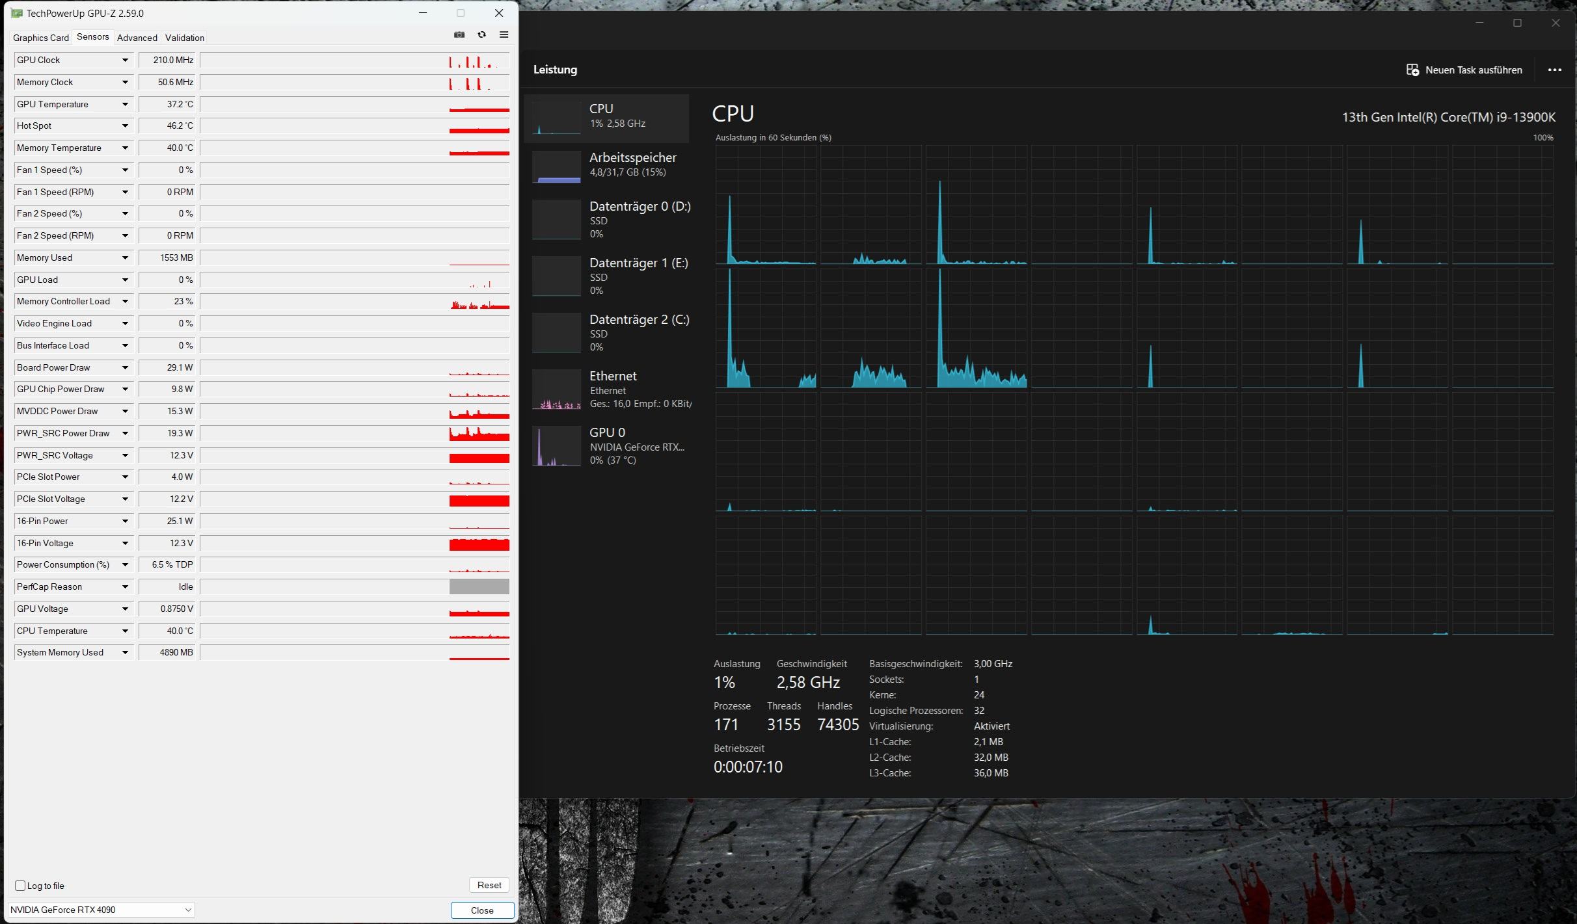Click the GPU Clock 210.0 MHz value
Viewport: 1577px width, 924px height.
pyautogui.click(x=168, y=60)
